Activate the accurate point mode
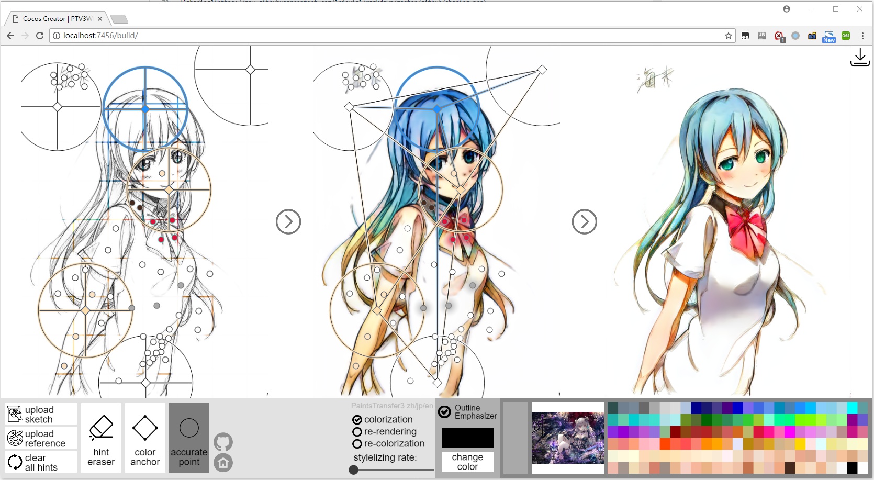Viewport: 874px width, 480px height. (189, 438)
